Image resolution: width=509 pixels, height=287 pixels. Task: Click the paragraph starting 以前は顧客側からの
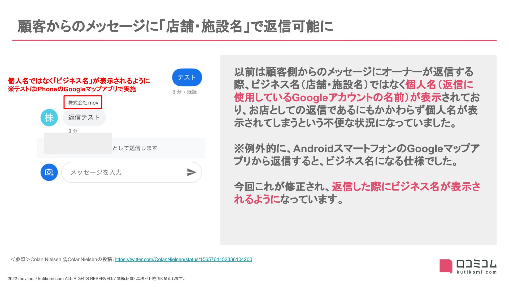(x=357, y=97)
